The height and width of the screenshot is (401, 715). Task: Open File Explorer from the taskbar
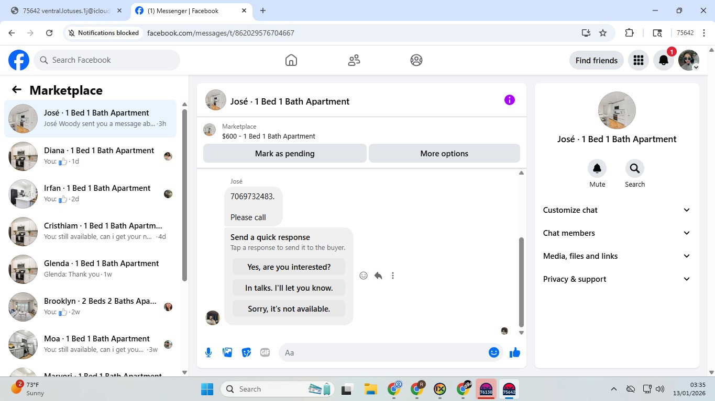(371, 389)
